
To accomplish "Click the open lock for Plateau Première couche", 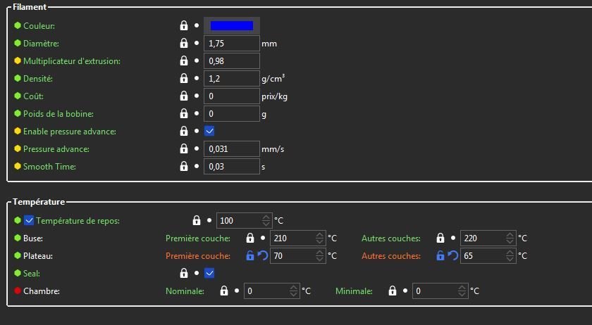I will click(x=249, y=256).
